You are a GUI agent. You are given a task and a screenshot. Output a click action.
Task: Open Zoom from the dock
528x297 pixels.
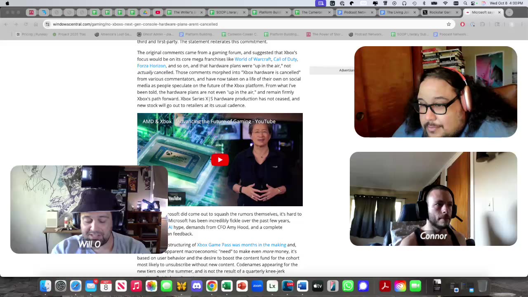tap(257, 285)
